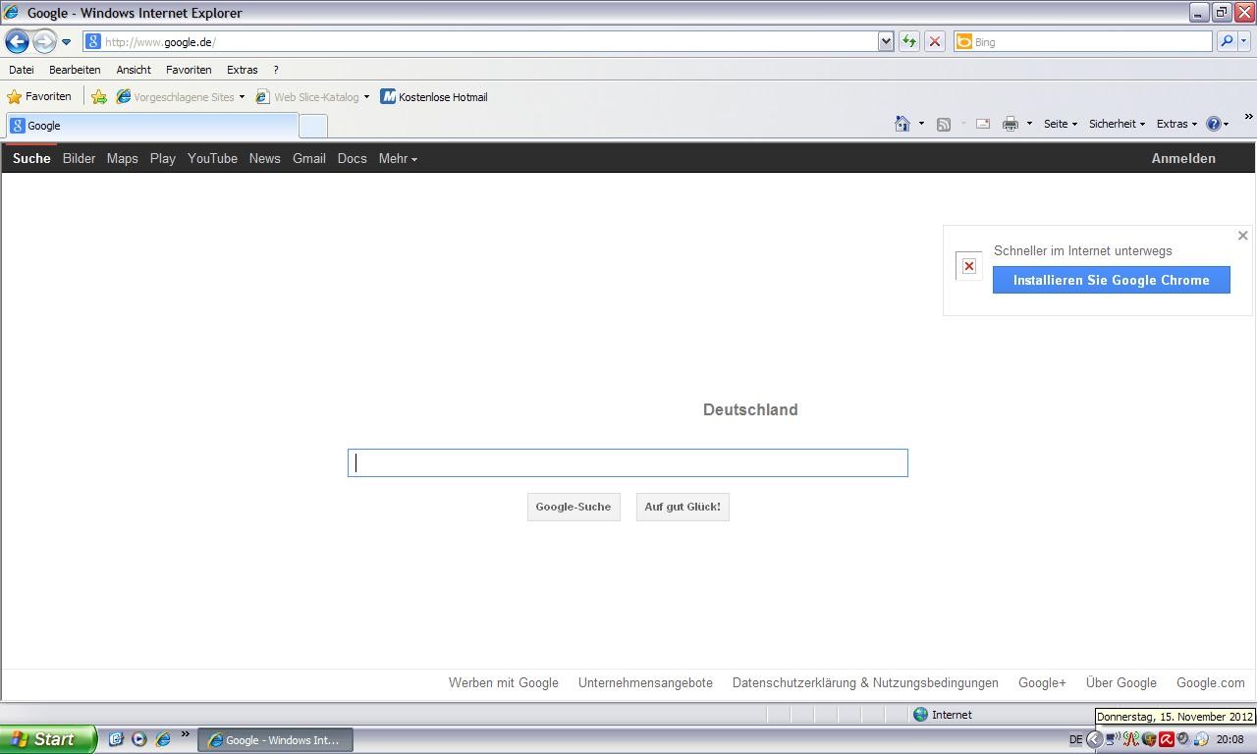Image resolution: width=1257 pixels, height=754 pixels.
Task: Expand the Mehr dropdown in the Google bar
Action: 398,158
